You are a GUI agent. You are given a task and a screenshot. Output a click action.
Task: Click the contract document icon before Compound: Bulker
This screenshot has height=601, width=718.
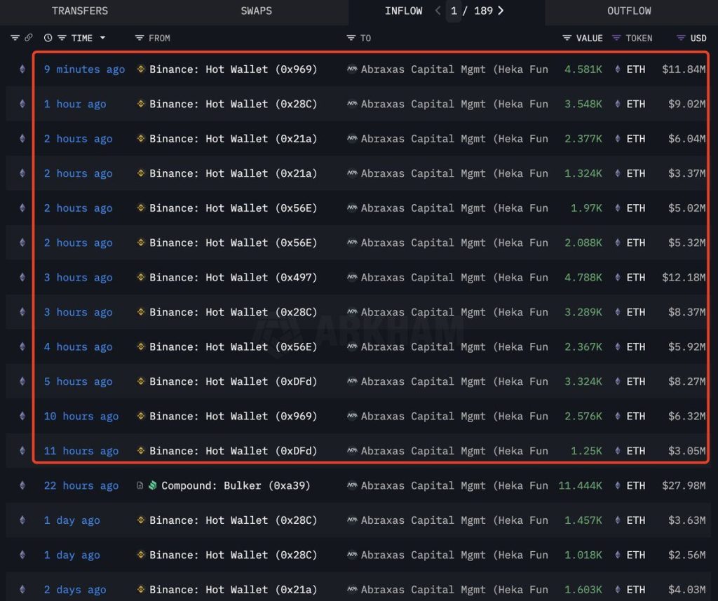[x=141, y=485]
